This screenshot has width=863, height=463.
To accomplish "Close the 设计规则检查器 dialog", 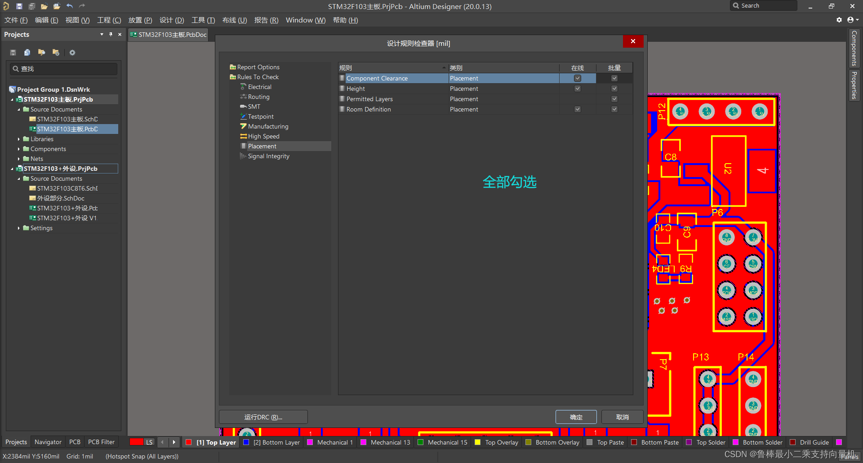I will [x=633, y=41].
